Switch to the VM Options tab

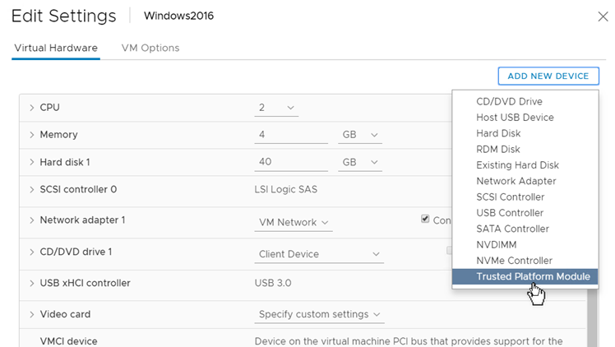pos(150,48)
